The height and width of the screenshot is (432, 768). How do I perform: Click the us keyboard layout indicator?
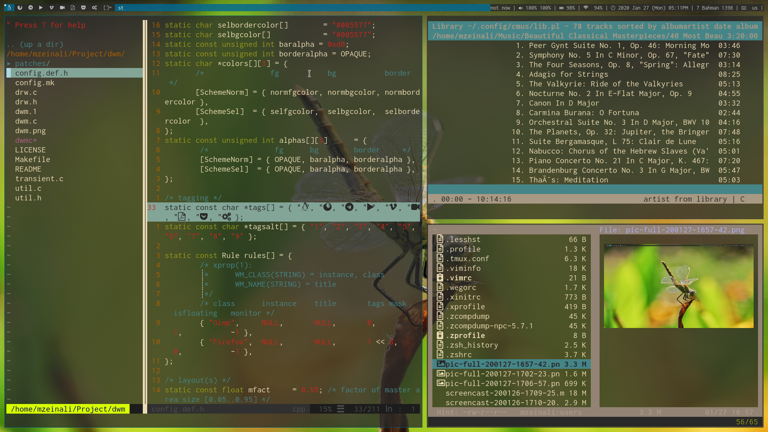point(754,8)
